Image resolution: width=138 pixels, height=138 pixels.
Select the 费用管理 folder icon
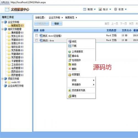point(9,33)
